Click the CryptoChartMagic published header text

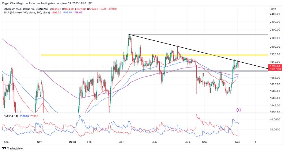47,3
